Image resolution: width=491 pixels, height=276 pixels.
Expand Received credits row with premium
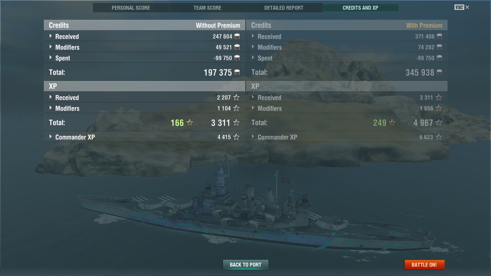pos(347,36)
